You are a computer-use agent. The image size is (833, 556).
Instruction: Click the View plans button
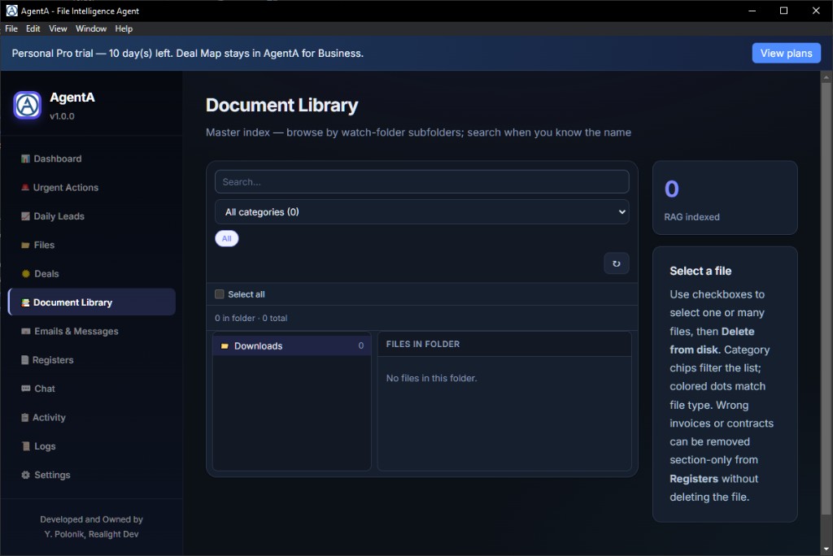(786, 53)
